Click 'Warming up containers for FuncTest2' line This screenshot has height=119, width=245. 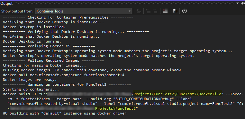click(x=67, y=85)
